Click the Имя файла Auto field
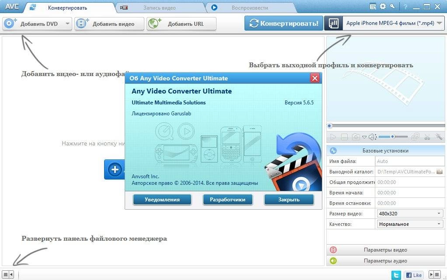447x280 pixels. click(x=410, y=161)
